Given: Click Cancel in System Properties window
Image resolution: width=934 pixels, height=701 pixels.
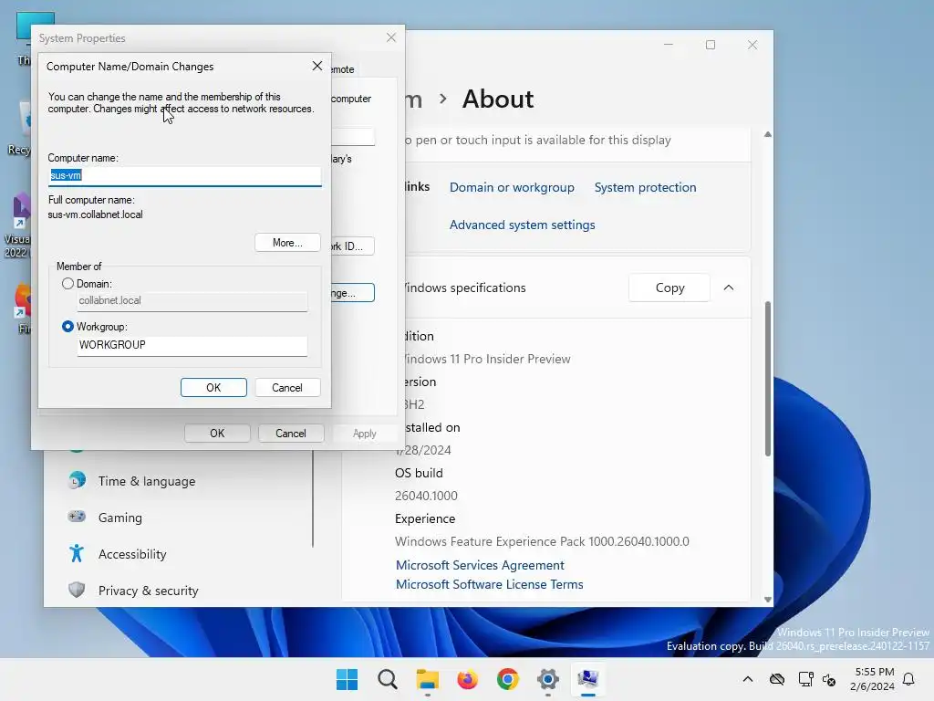Looking at the screenshot, I should tap(291, 434).
